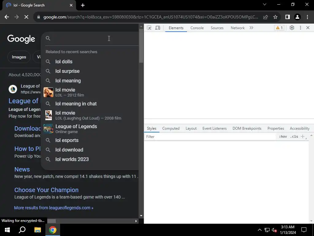Open the Computed pane tab
The image size is (314, 236).
(171, 128)
